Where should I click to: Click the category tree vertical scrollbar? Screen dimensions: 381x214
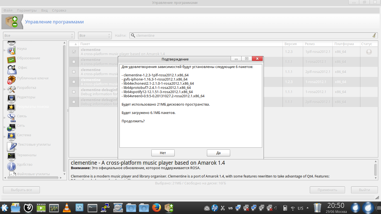pos(65,108)
